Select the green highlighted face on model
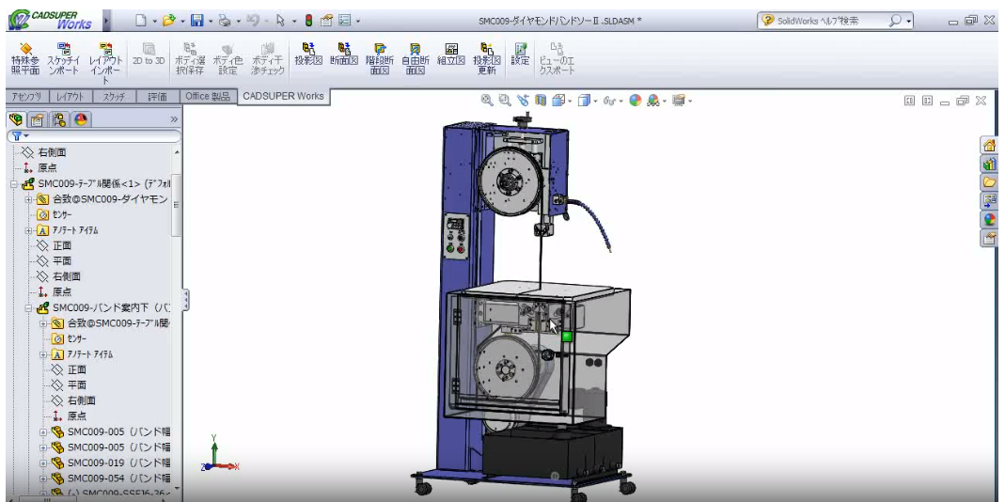The width and height of the screenshot is (1005, 502). 567,336
